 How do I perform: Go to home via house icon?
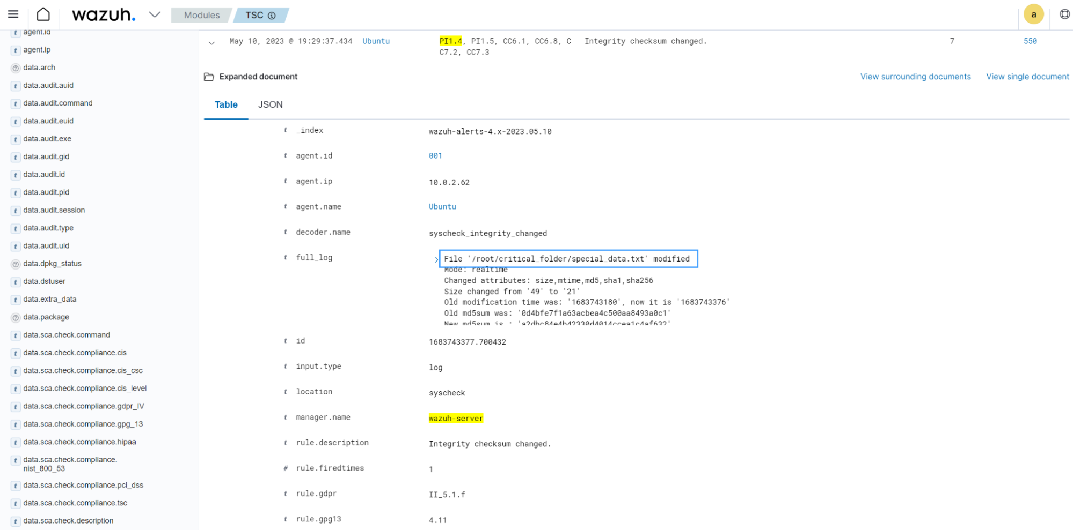click(x=43, y=14)
